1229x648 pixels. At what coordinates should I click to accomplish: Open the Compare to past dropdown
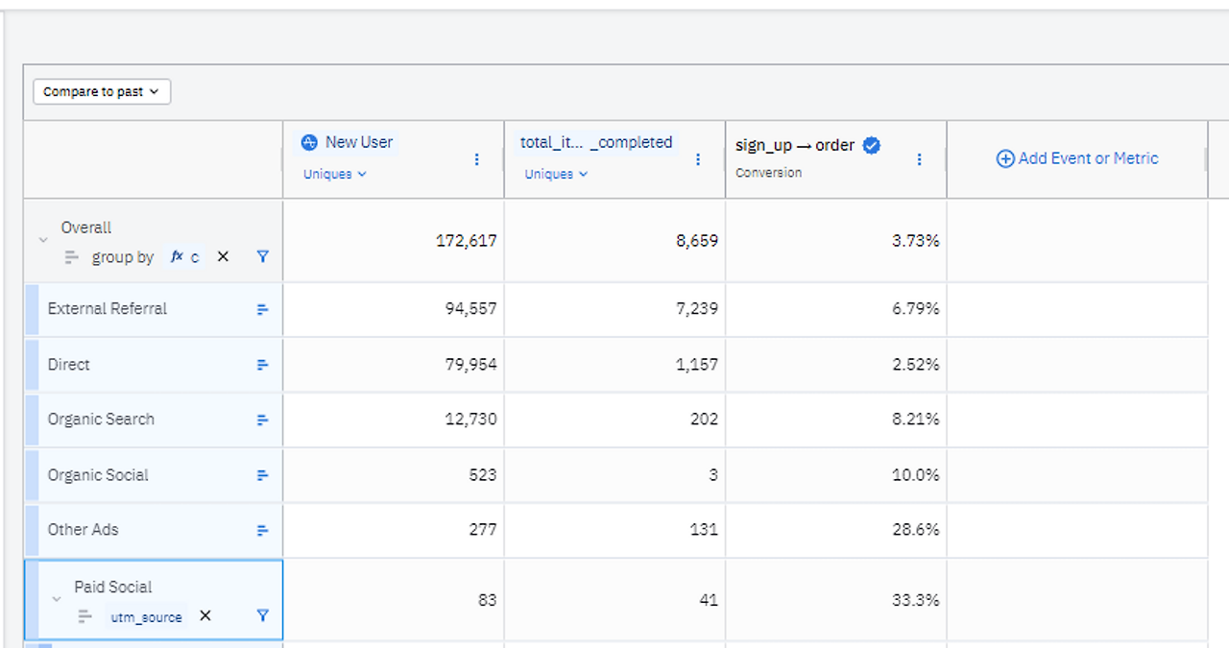[102, 92]
